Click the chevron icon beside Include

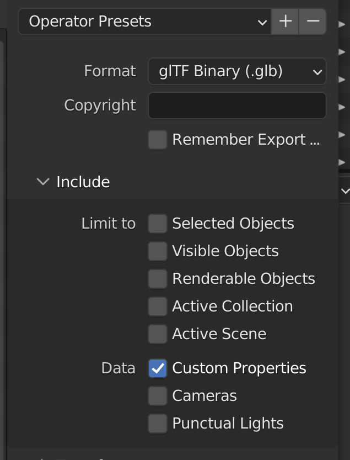coord(43,182)
